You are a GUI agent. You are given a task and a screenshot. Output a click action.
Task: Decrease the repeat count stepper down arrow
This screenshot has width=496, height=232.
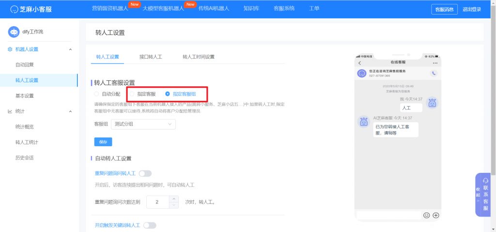174,205
